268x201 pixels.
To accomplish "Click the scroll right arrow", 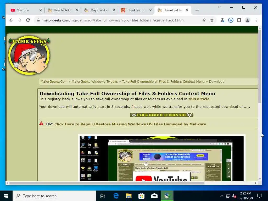I will point(256,183).
